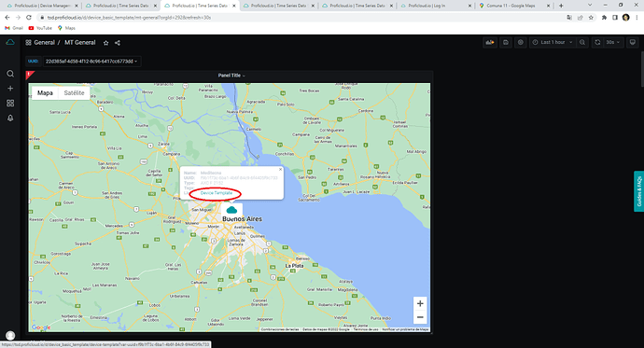Image resolution: width=644 pixels, height=348 pixels.
Task: Go back in browser history
Action: point(7,18)
